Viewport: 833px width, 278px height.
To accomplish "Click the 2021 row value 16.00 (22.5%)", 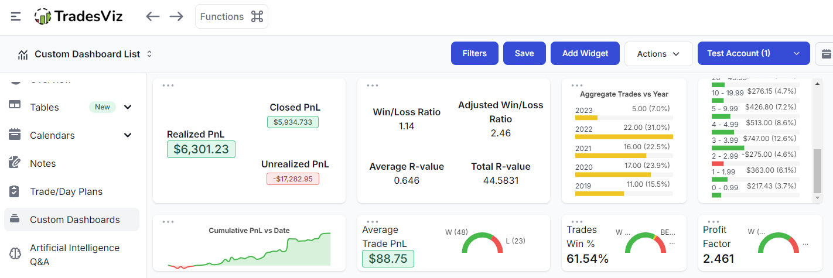I will (x=647, y=147).
